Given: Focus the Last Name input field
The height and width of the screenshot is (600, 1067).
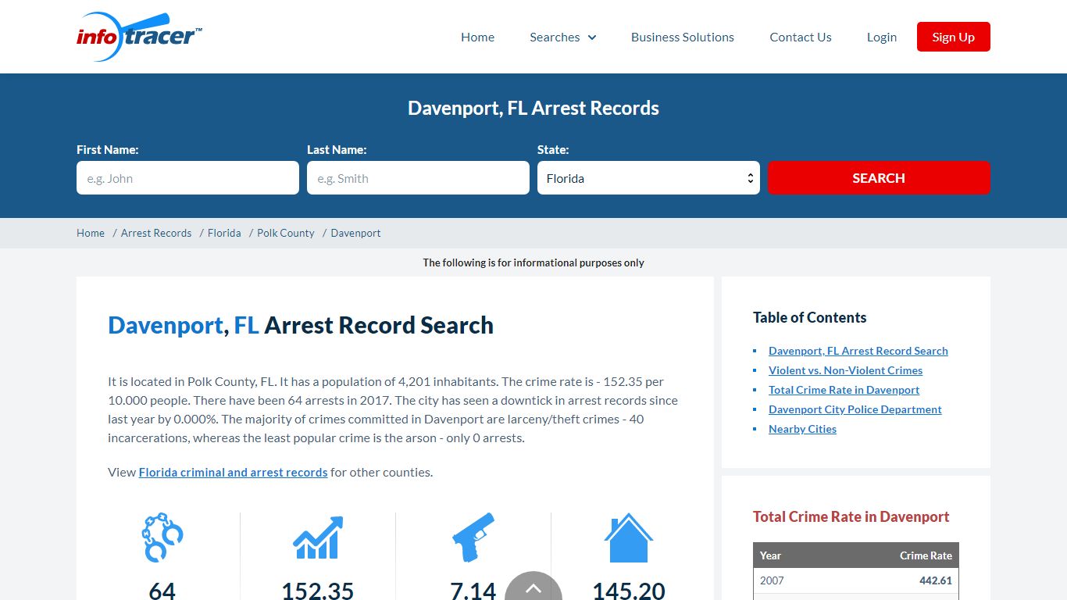Looking at the screenshot, I should tap(418, 178).
